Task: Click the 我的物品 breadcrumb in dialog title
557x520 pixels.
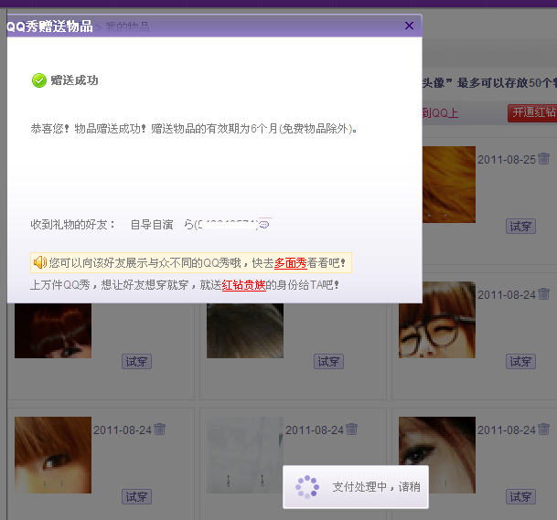Action: click(x=127, y=27)
